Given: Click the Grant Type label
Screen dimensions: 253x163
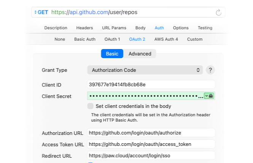Looking at the screenshot, I should 55,70.
